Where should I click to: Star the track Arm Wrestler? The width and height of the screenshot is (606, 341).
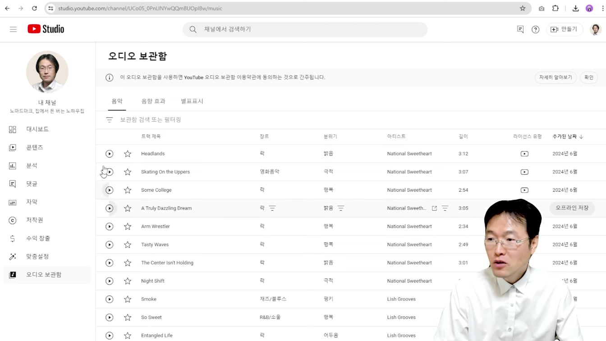[128, 226]
